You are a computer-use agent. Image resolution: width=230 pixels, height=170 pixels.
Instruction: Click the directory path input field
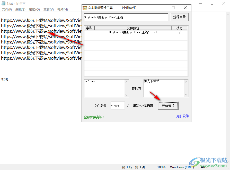[126, 17]
